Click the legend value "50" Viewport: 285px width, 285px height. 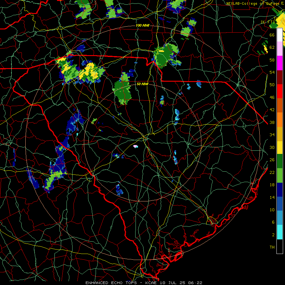click(x=272, y=85)
